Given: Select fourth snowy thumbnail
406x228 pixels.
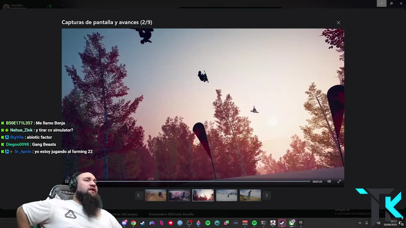Looking at the screenshot, I should point(226,195).
